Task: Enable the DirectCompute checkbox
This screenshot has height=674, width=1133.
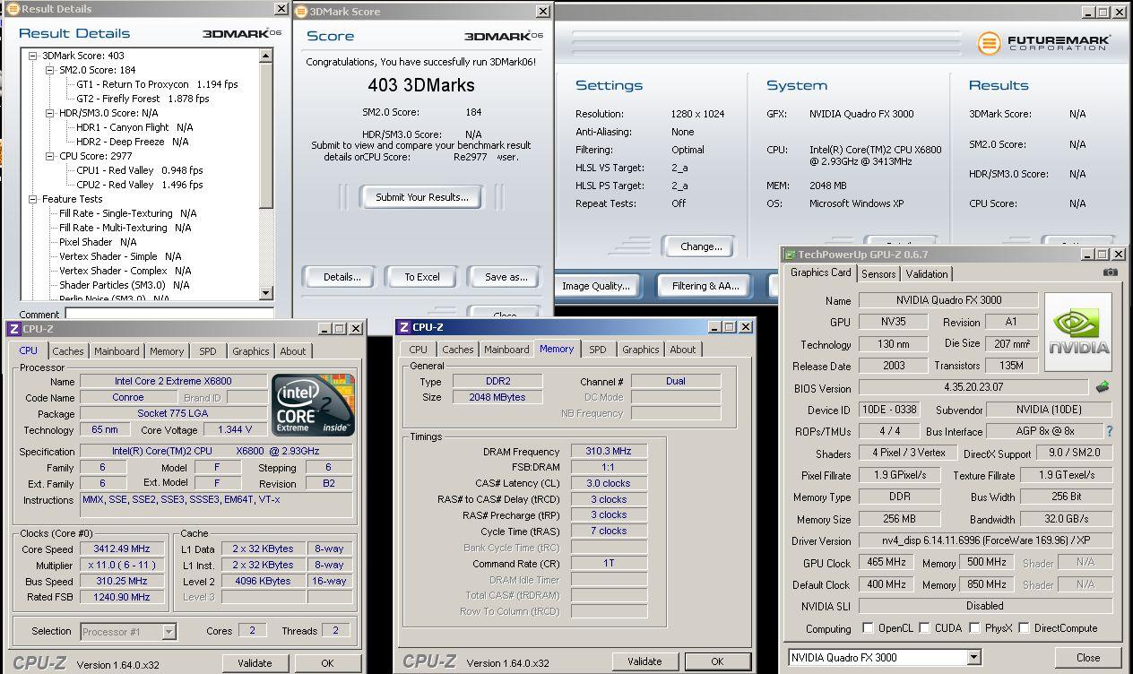Action: coord(1024,628)
